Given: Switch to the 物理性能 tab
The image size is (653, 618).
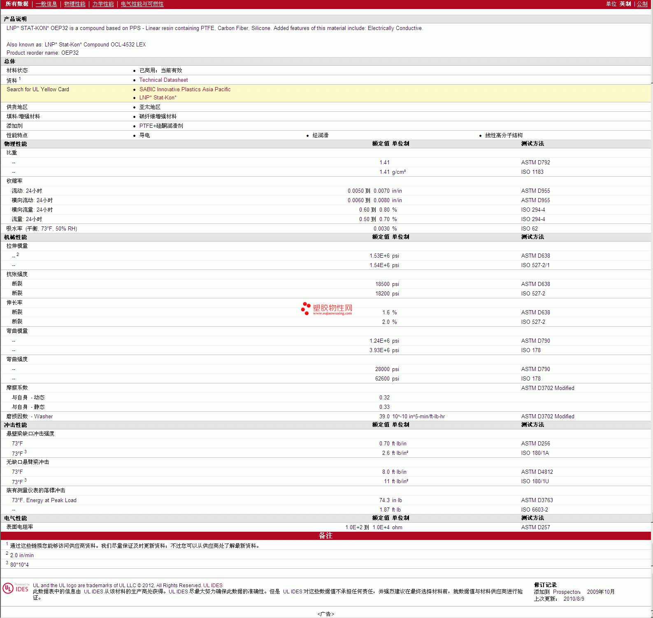Looking at the screenshot, I should [75, 4].
